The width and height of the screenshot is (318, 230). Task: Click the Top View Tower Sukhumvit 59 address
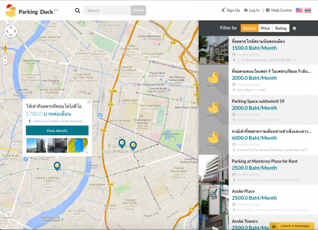pos(257,120)
